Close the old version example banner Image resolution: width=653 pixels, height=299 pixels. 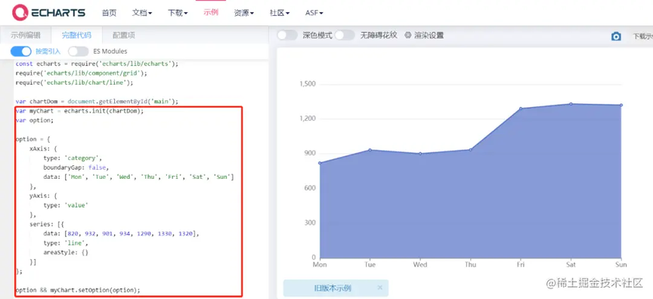click(379, 288)
